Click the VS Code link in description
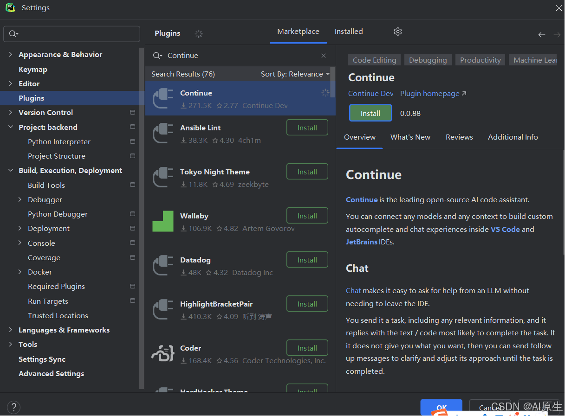This screenshot has width=565, height=416. click(x=505, y=229)
